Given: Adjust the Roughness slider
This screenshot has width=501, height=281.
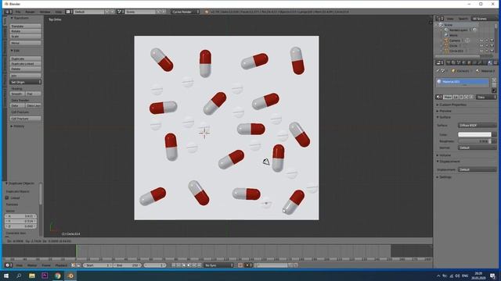Looking at the screenshot, I should (474, 140).
